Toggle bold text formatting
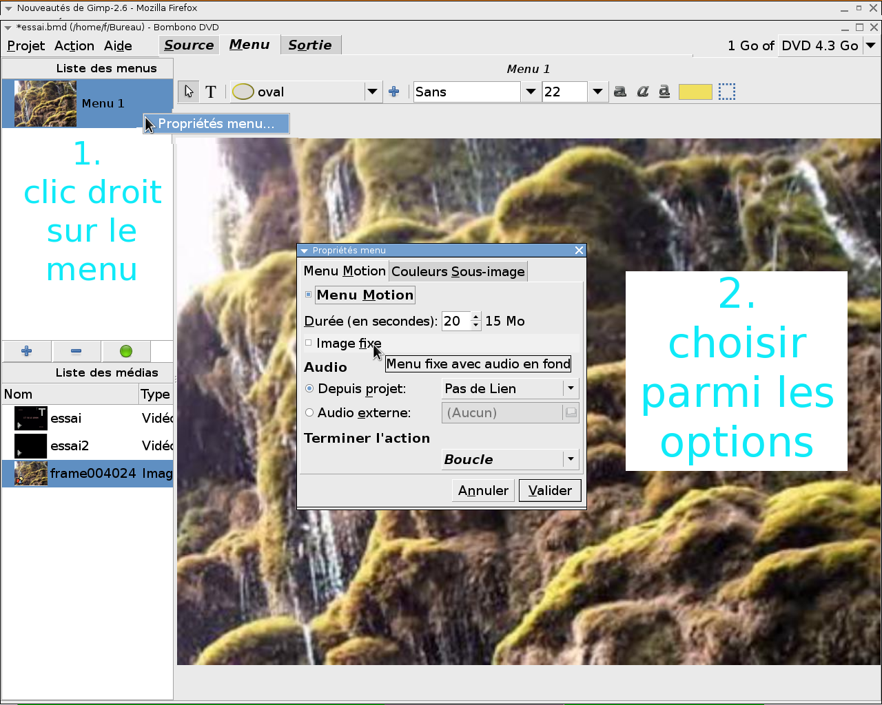 pos(620,92)
